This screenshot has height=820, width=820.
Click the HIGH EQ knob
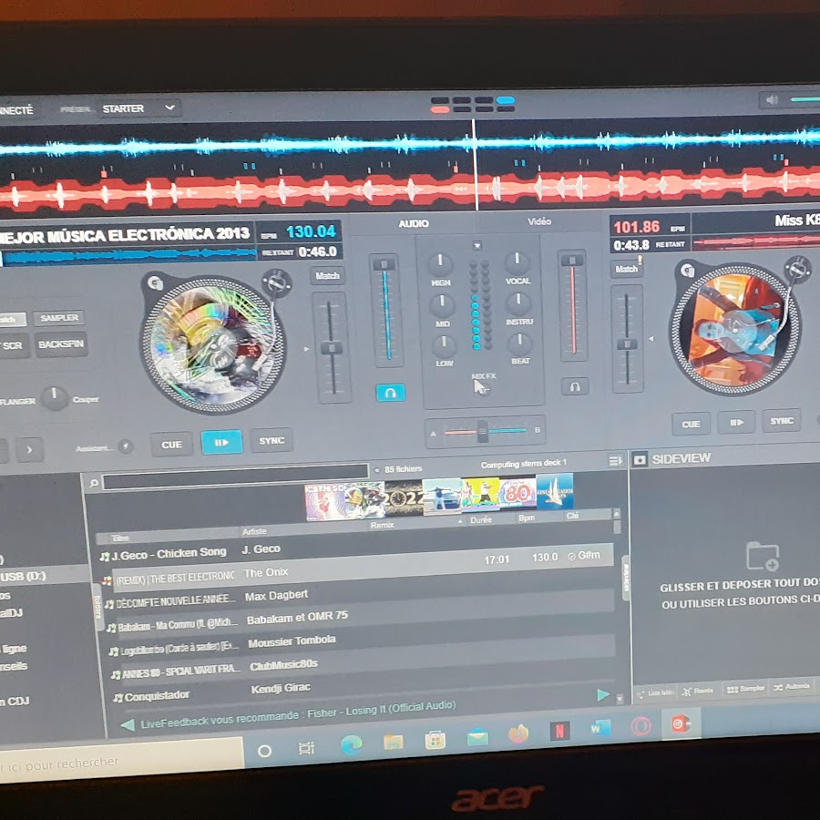(440, 263)
